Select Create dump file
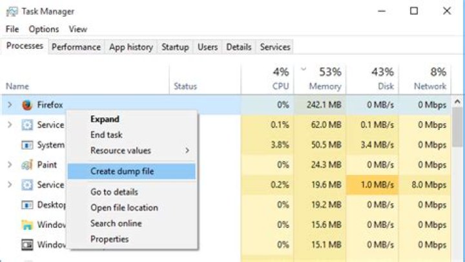The image size is (465, 262). (x=131, y=171)
